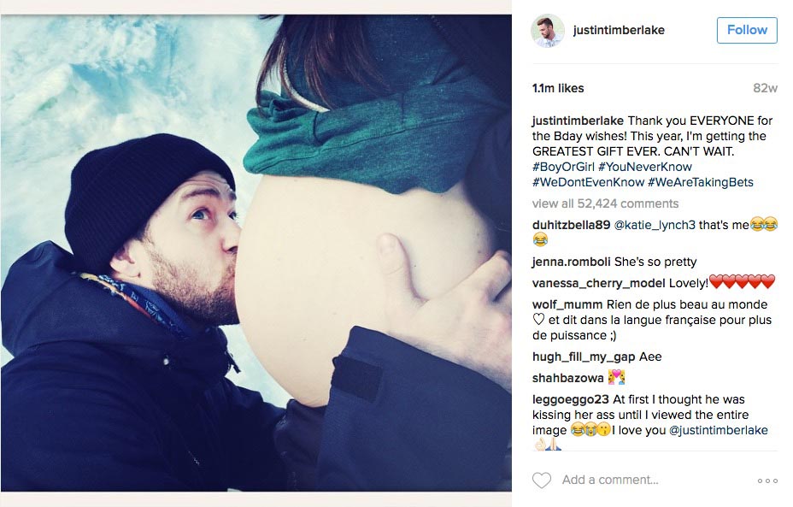This screenshot has width=793, height=507.
Task: Click the @justintimberlake mention in comment
Action: 718,430
